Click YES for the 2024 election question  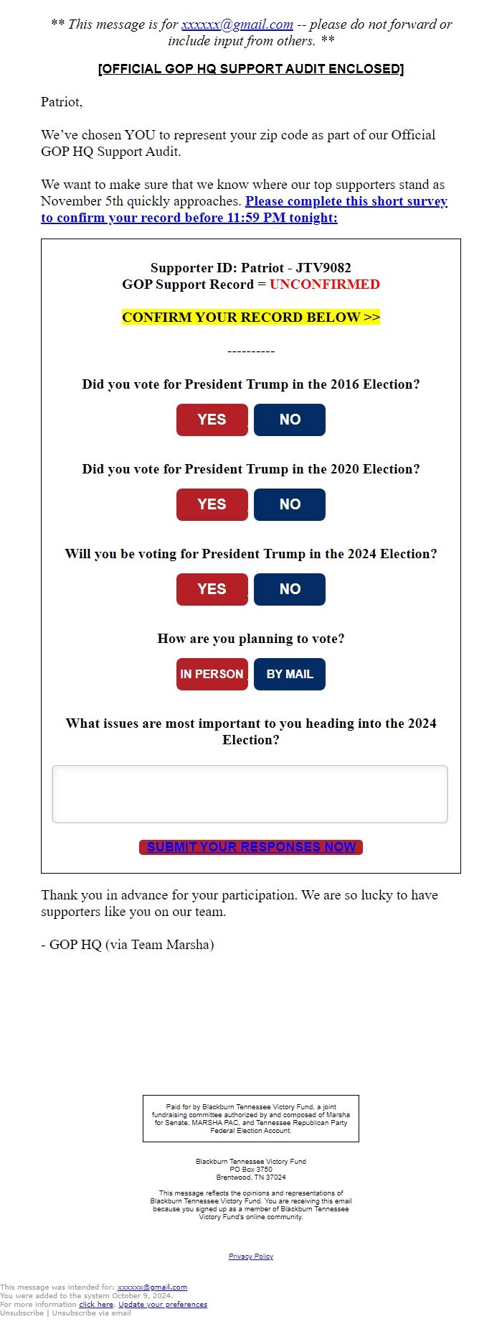tap(212, 589)
